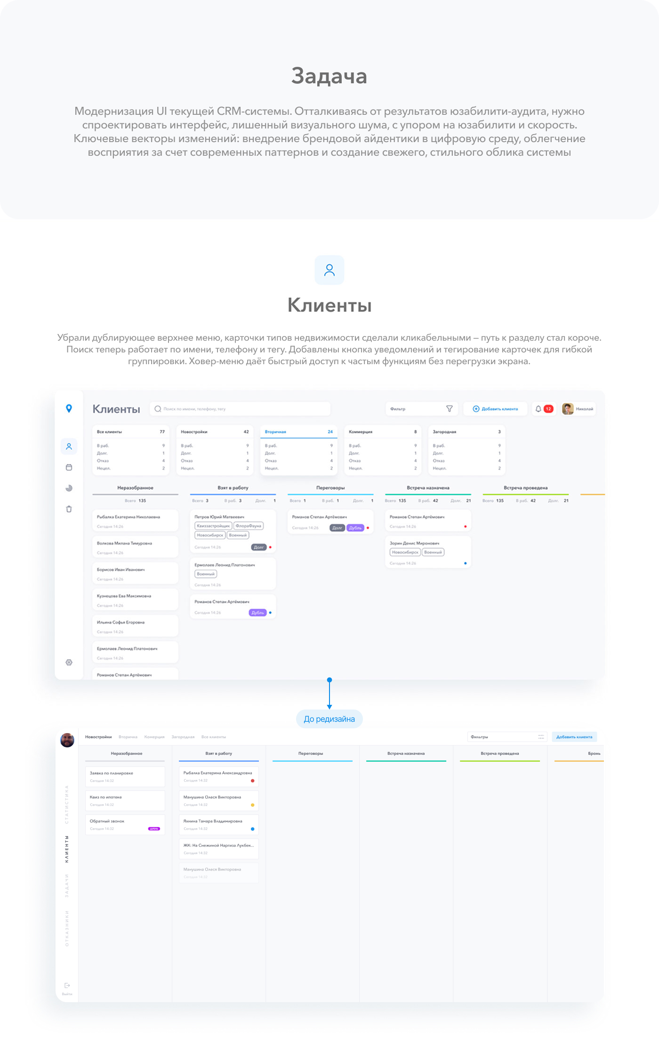The width and height of the screenshot is (659, 1053).
Task: Click Неразобранное column header in redesigned board
Action: (x=136, y=488)
